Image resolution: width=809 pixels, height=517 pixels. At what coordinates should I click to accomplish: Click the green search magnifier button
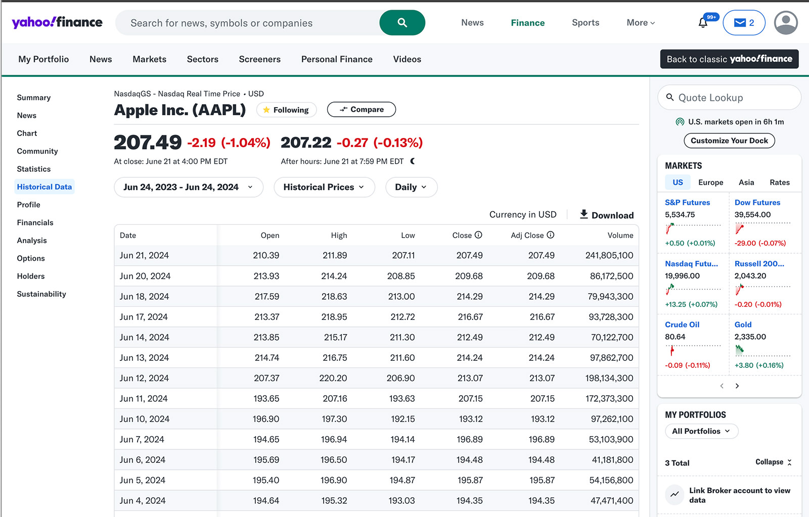tap(402, 23)
